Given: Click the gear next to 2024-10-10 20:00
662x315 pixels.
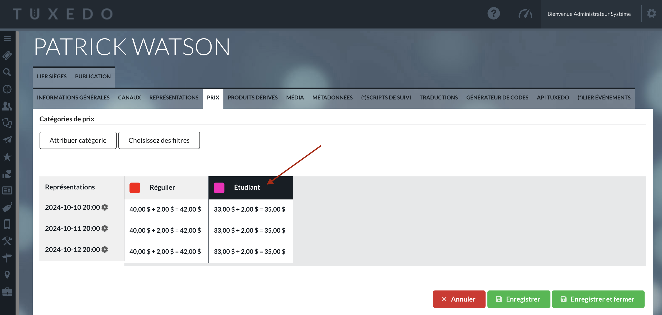Looking at the screenshot, I should [105, 207].
